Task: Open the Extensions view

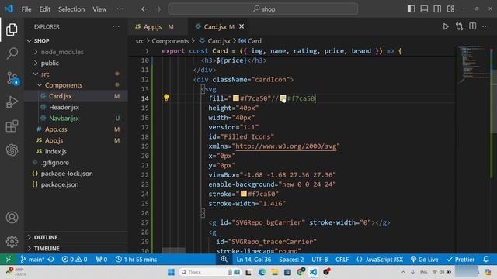Action: (12, 126)
